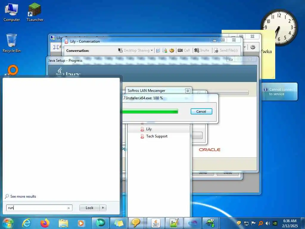Click See more results in Start menu

tap(21, 196)
